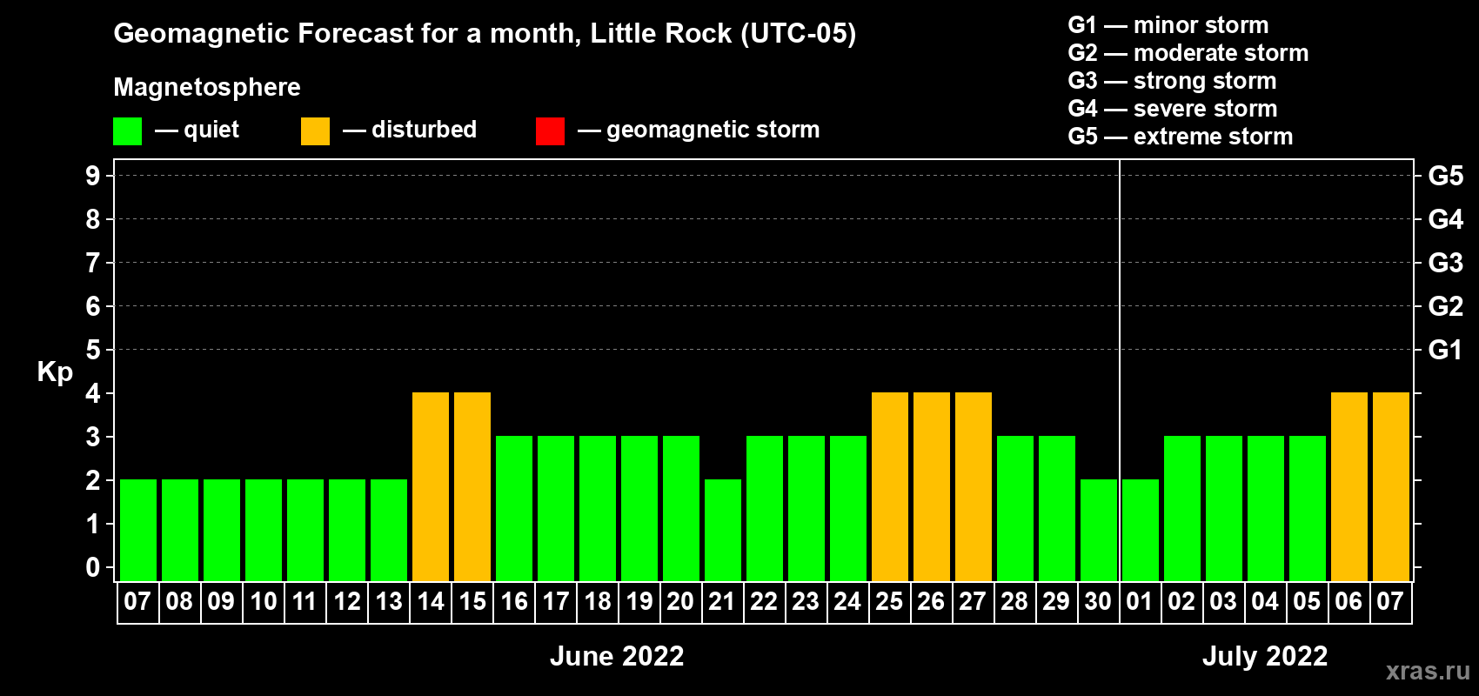The height and width of the screenshot is (696, 1479).
Task: Click the July 01 green bar
Action: tap(1141, 530)
